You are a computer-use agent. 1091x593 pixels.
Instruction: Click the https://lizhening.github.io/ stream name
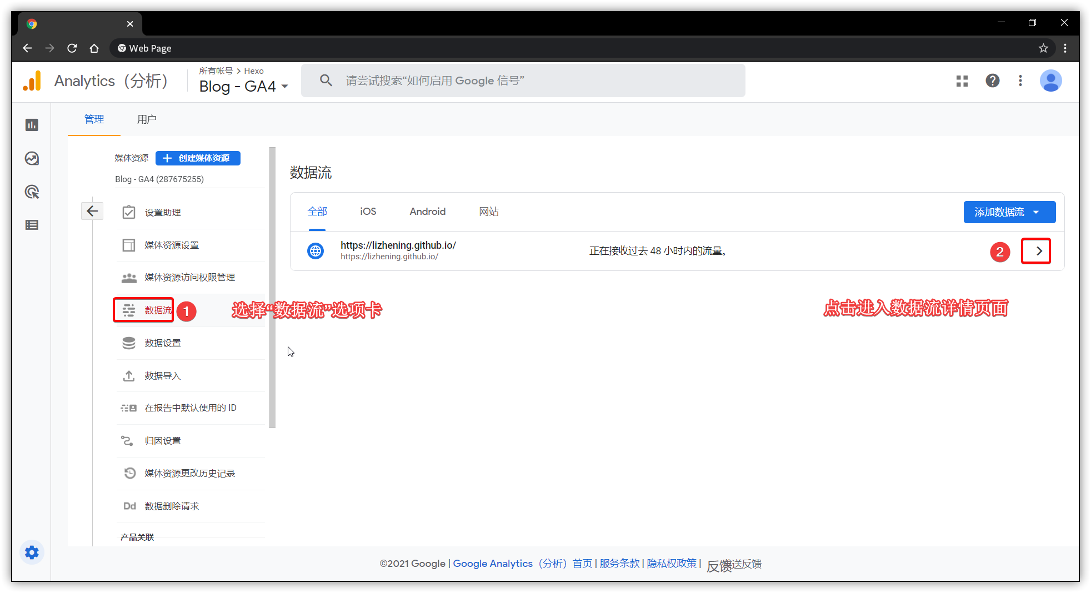pyautogui.click(x=398, y=245)
